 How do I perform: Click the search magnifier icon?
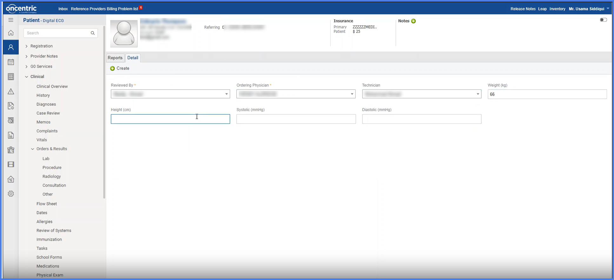click(x=93, y=33)
